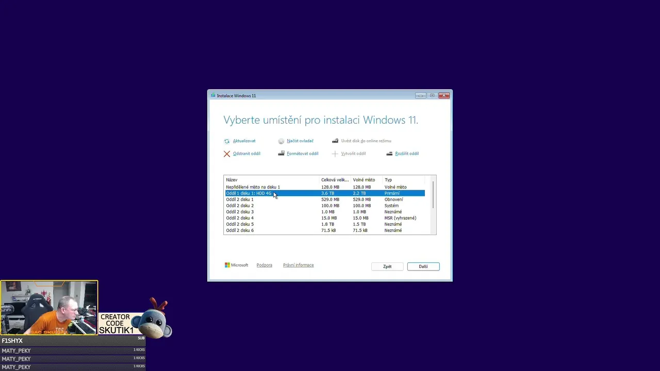Click the Typ column header
The width and height of the screenshot is (660, 371).
click(404, 180)
